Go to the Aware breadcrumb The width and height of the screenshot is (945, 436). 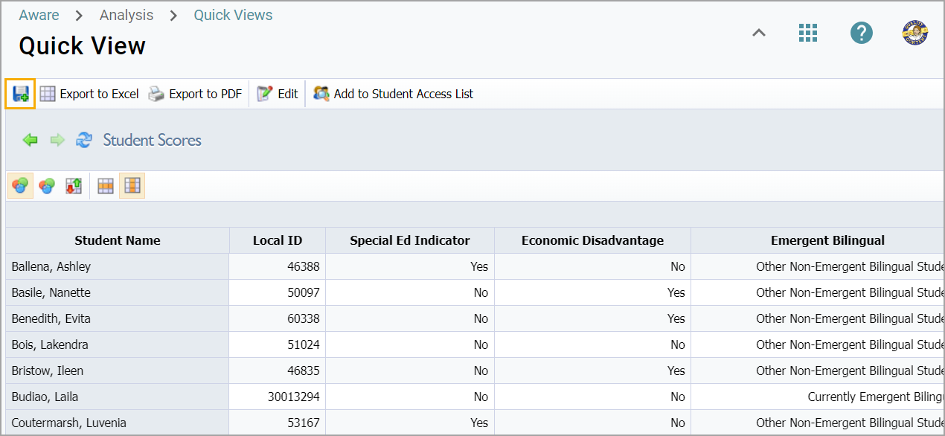pos(39,15)
